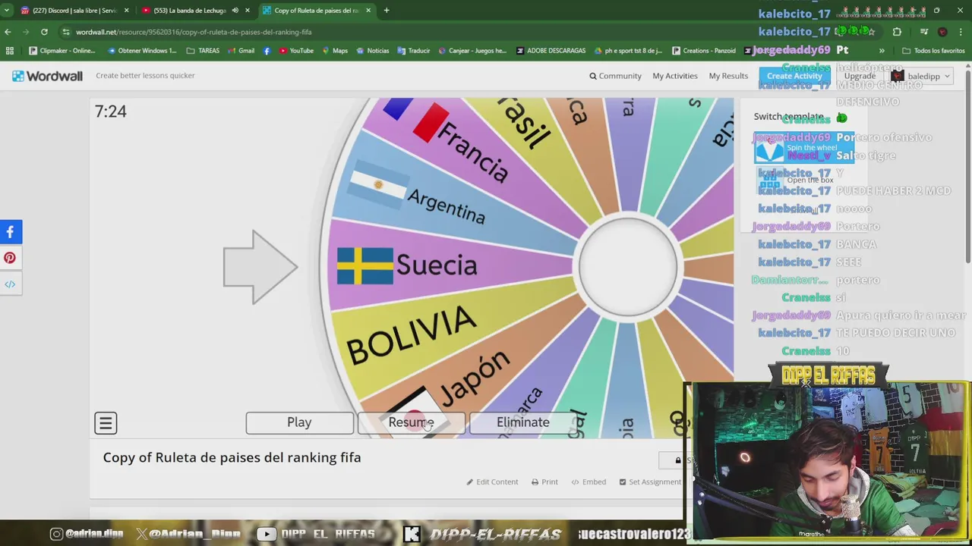
Task: Open a new browser tab
Action: tap(387, 11)
